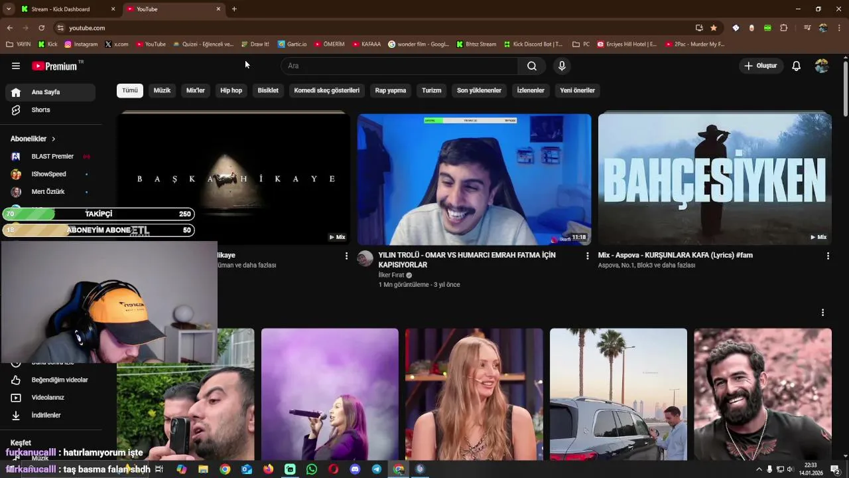The image size is (849, 478).
Task: Select the Bisiklet filter chip
Action: 268,90
